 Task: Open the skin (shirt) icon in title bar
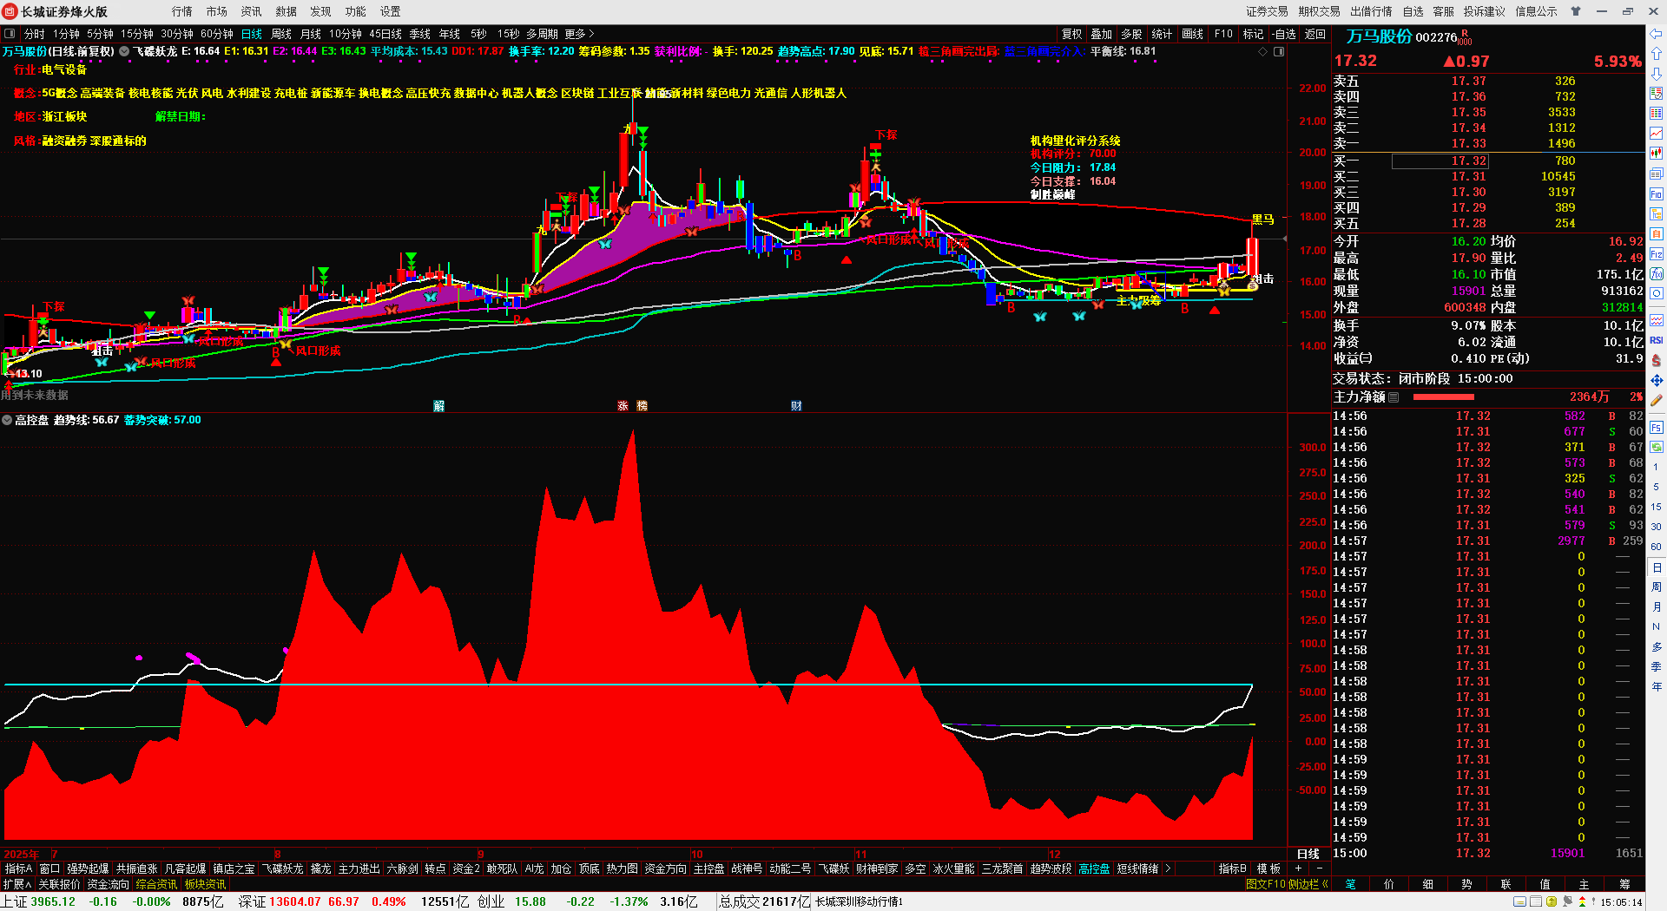pyautogui.click(x=1576, y=11)
